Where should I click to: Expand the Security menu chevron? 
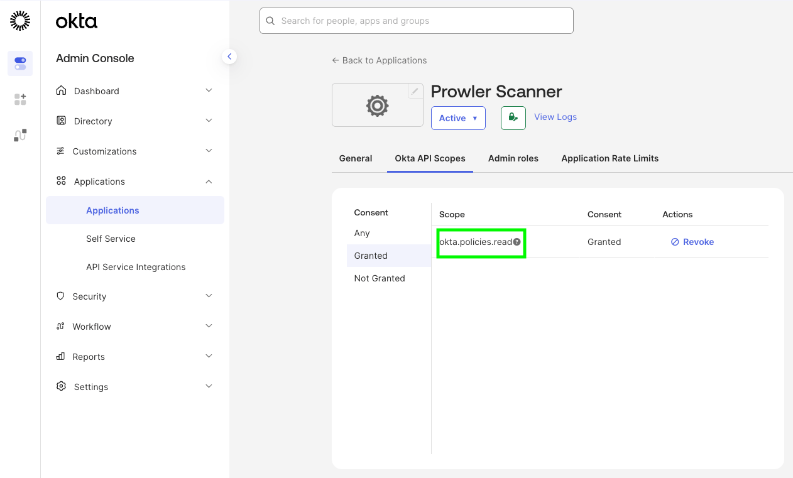point(209,296)
